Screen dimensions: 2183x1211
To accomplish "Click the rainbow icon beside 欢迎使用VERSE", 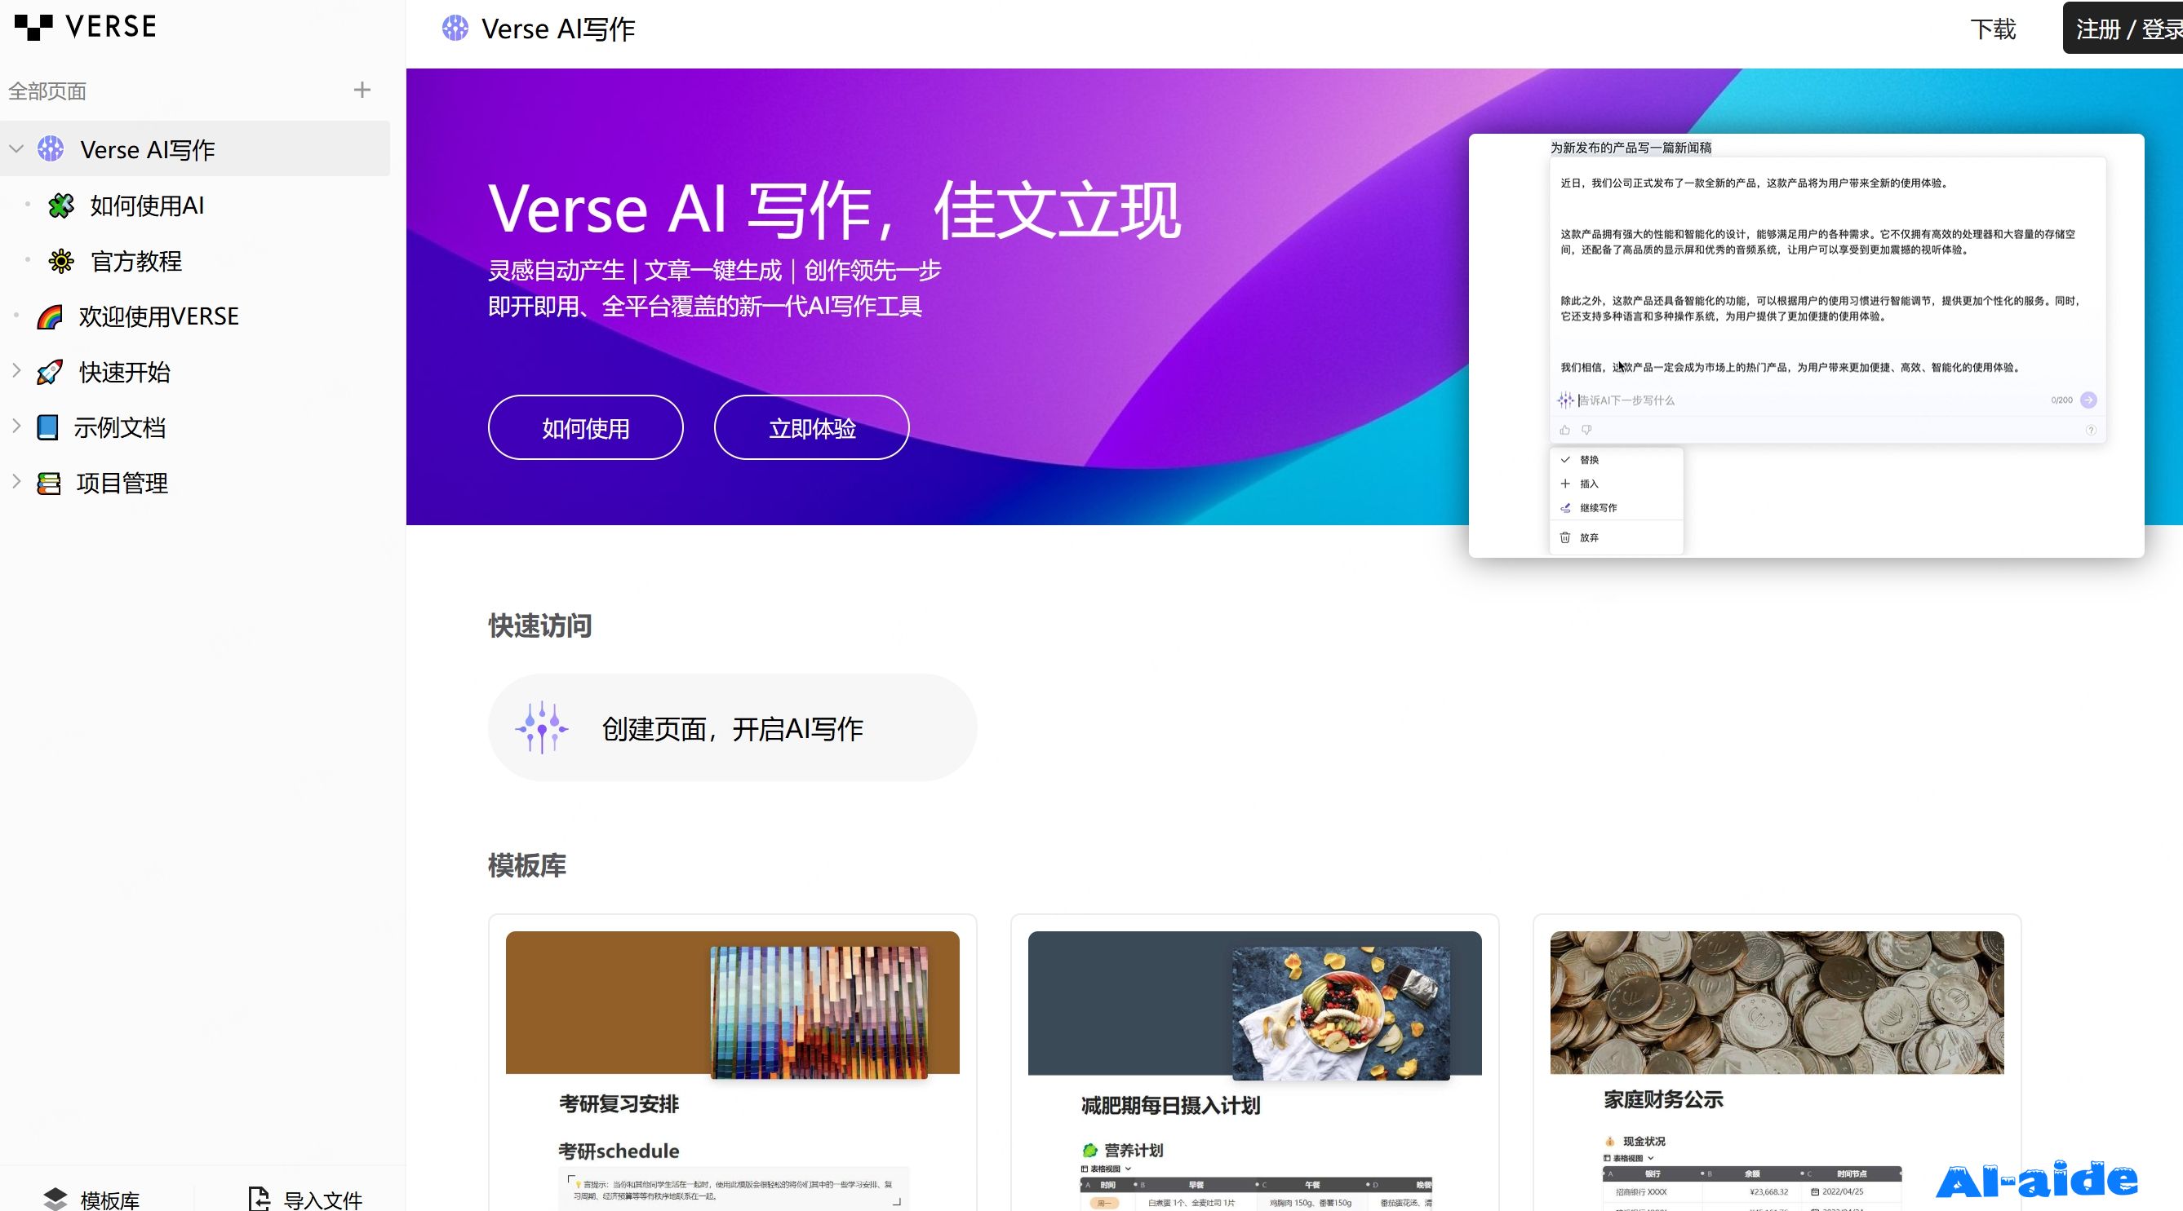I will (50, 316).
